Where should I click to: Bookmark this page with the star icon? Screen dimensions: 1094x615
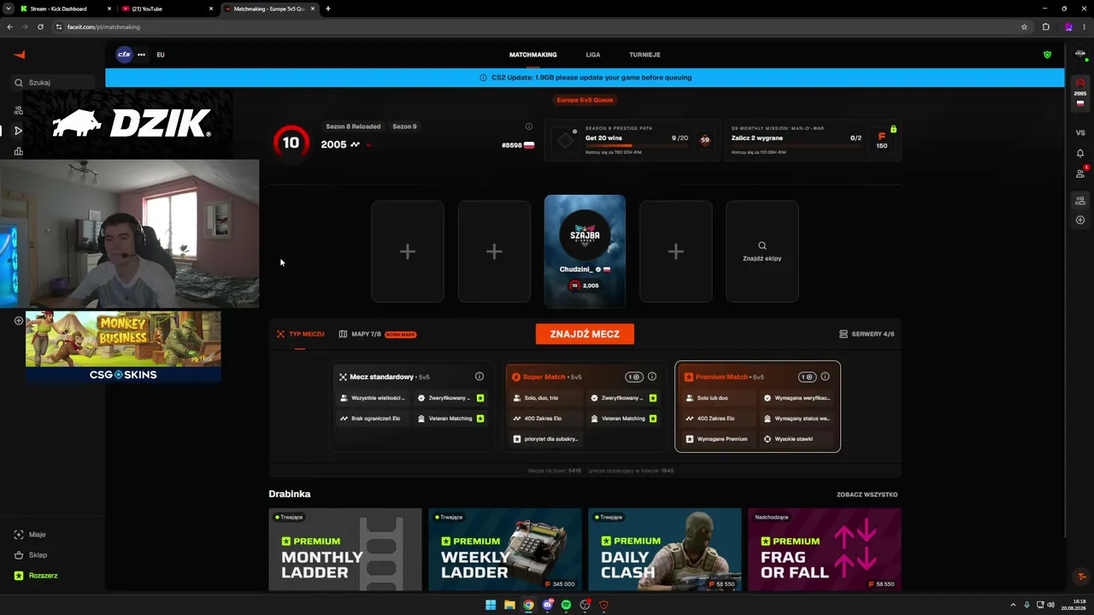[x=1024, y=26]
